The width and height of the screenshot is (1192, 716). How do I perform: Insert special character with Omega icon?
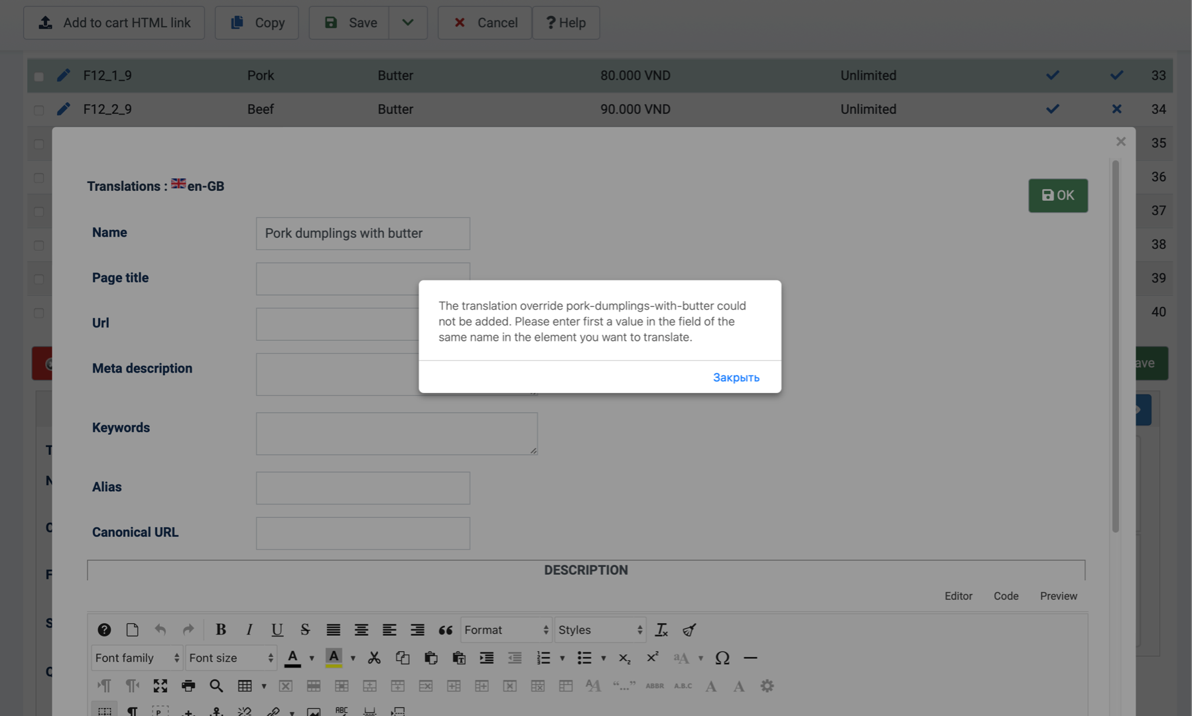click(x=722, y=658)
